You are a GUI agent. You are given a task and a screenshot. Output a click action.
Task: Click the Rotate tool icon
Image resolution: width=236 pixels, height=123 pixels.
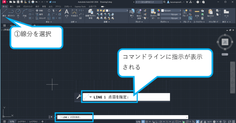point(49,11)
